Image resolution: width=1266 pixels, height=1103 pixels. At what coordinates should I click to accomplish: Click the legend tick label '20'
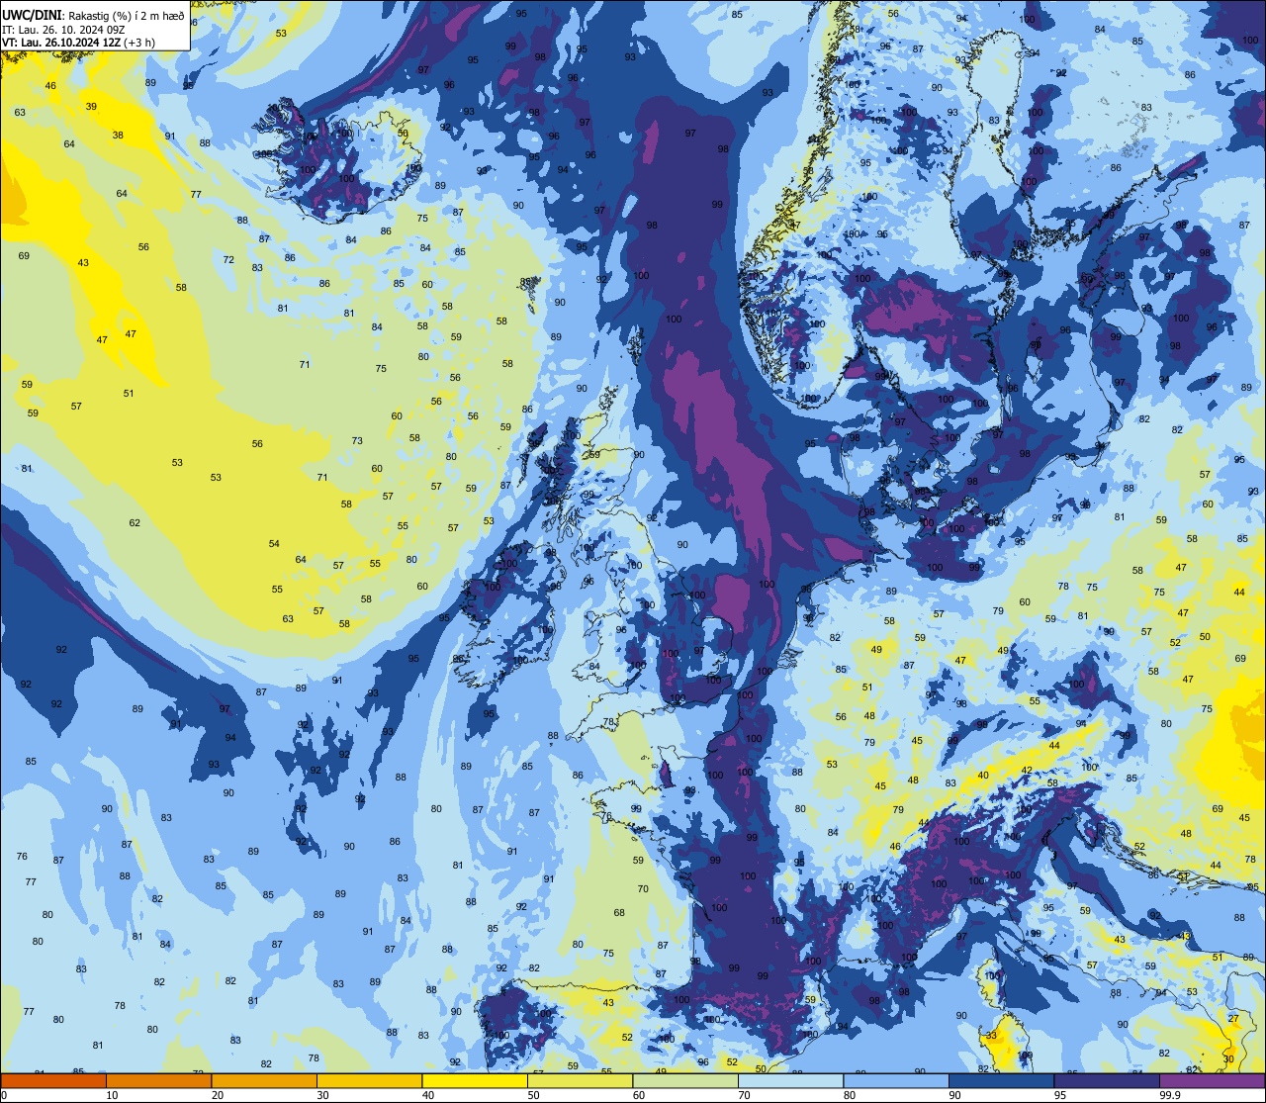(x=218, y=1095)
